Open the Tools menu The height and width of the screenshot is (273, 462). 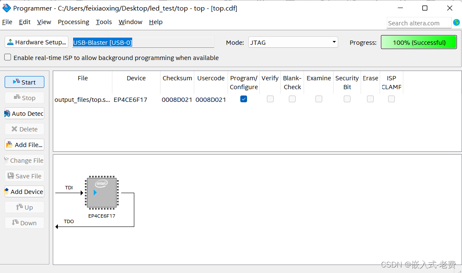click(104, 22)
